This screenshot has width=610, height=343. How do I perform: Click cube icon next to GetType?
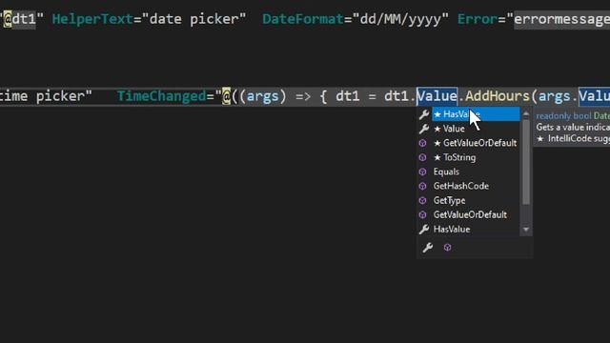tap(423, 201)
